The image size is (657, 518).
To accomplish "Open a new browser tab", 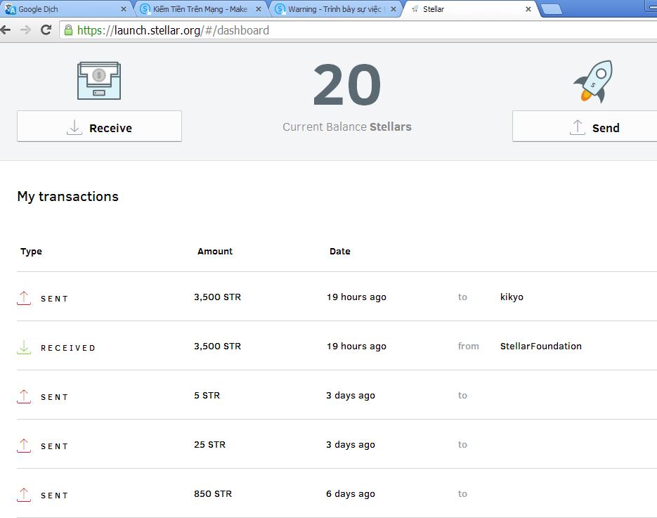I will tap(552, 9).
